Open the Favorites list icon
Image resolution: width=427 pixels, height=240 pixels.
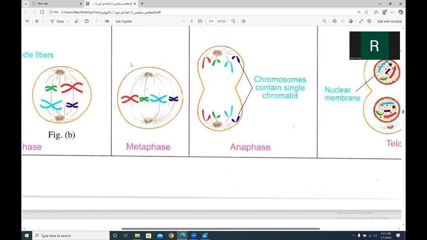click(376, 12)
